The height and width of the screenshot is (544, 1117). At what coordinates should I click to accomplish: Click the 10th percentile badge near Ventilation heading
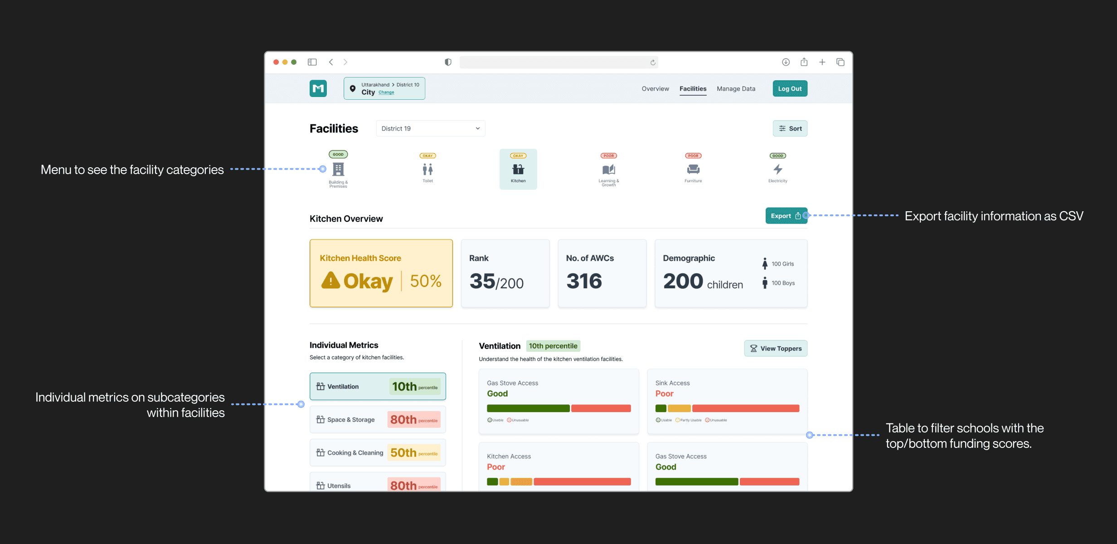(x=553, y=346)
